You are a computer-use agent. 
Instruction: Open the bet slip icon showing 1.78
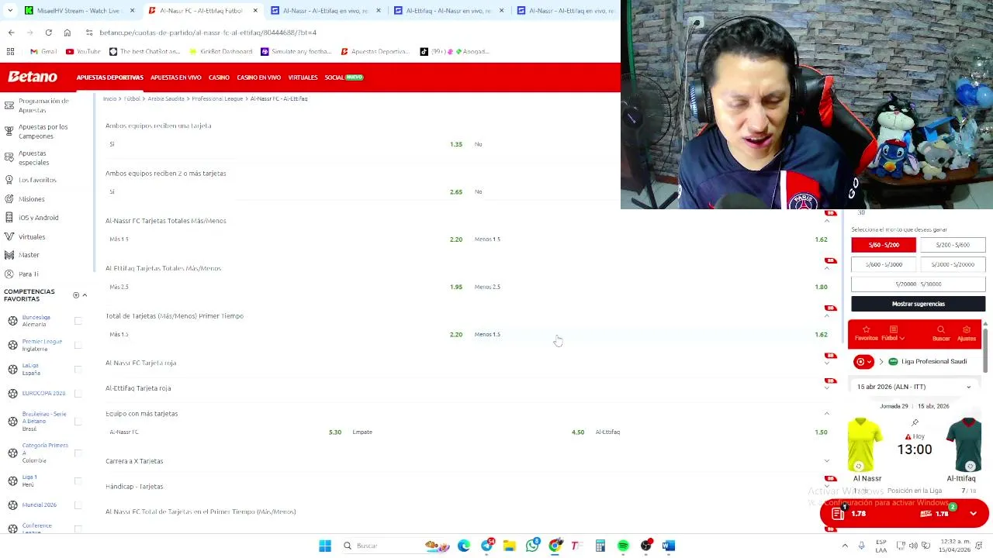click(838, 514)
